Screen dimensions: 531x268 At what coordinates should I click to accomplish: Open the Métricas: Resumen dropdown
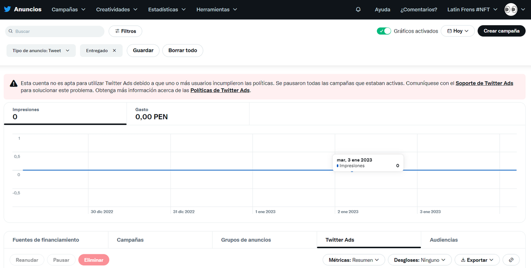(x=354, y=260)
